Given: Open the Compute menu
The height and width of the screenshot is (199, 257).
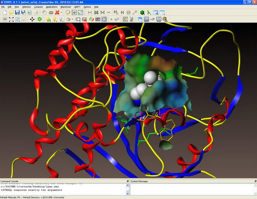Looking at the screenshot, I should [38, 7].
